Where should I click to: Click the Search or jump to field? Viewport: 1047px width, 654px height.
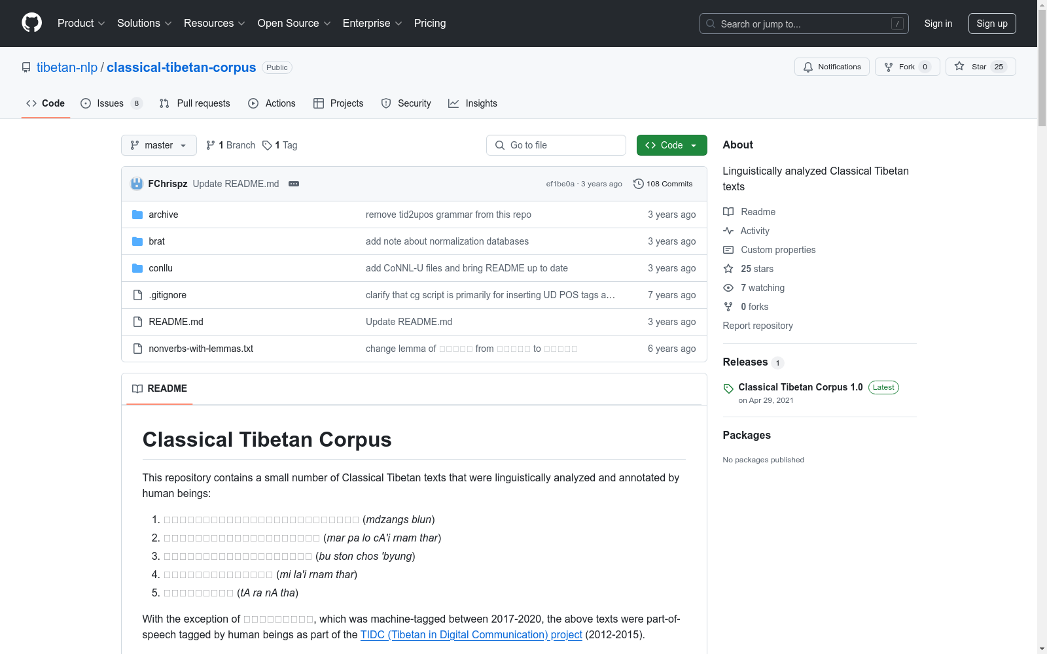[804, 24]
